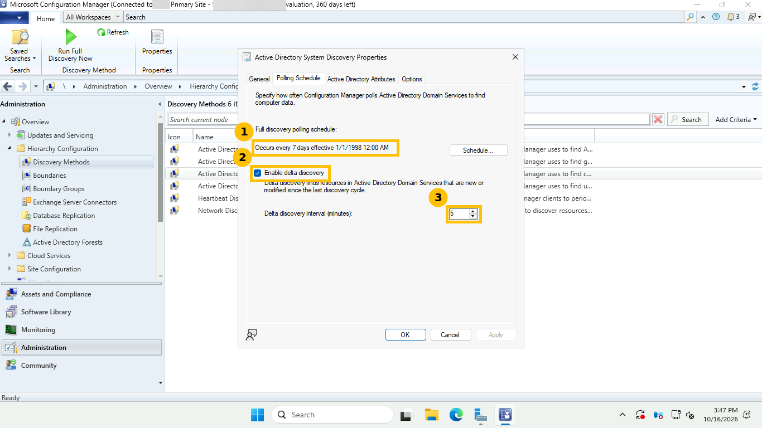The height and width of the screenshot is (428, 762).
Task: Click the delta discovery interval field
Action: click(459, 214)
